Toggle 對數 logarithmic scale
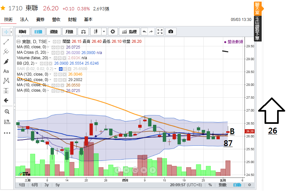The image size is (290, 193). 222,185
